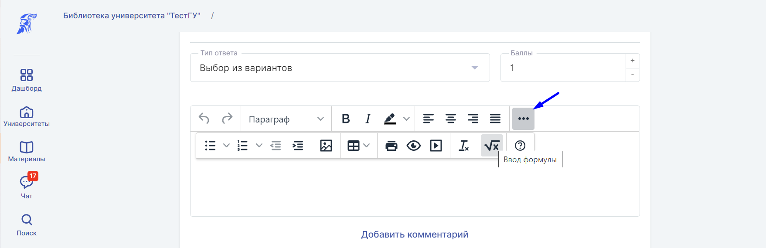The height and width of the screenshot is (248, 766).
Task: Insert media using the play-box icon
Action: pyautogui.click(x=436, y=146)
